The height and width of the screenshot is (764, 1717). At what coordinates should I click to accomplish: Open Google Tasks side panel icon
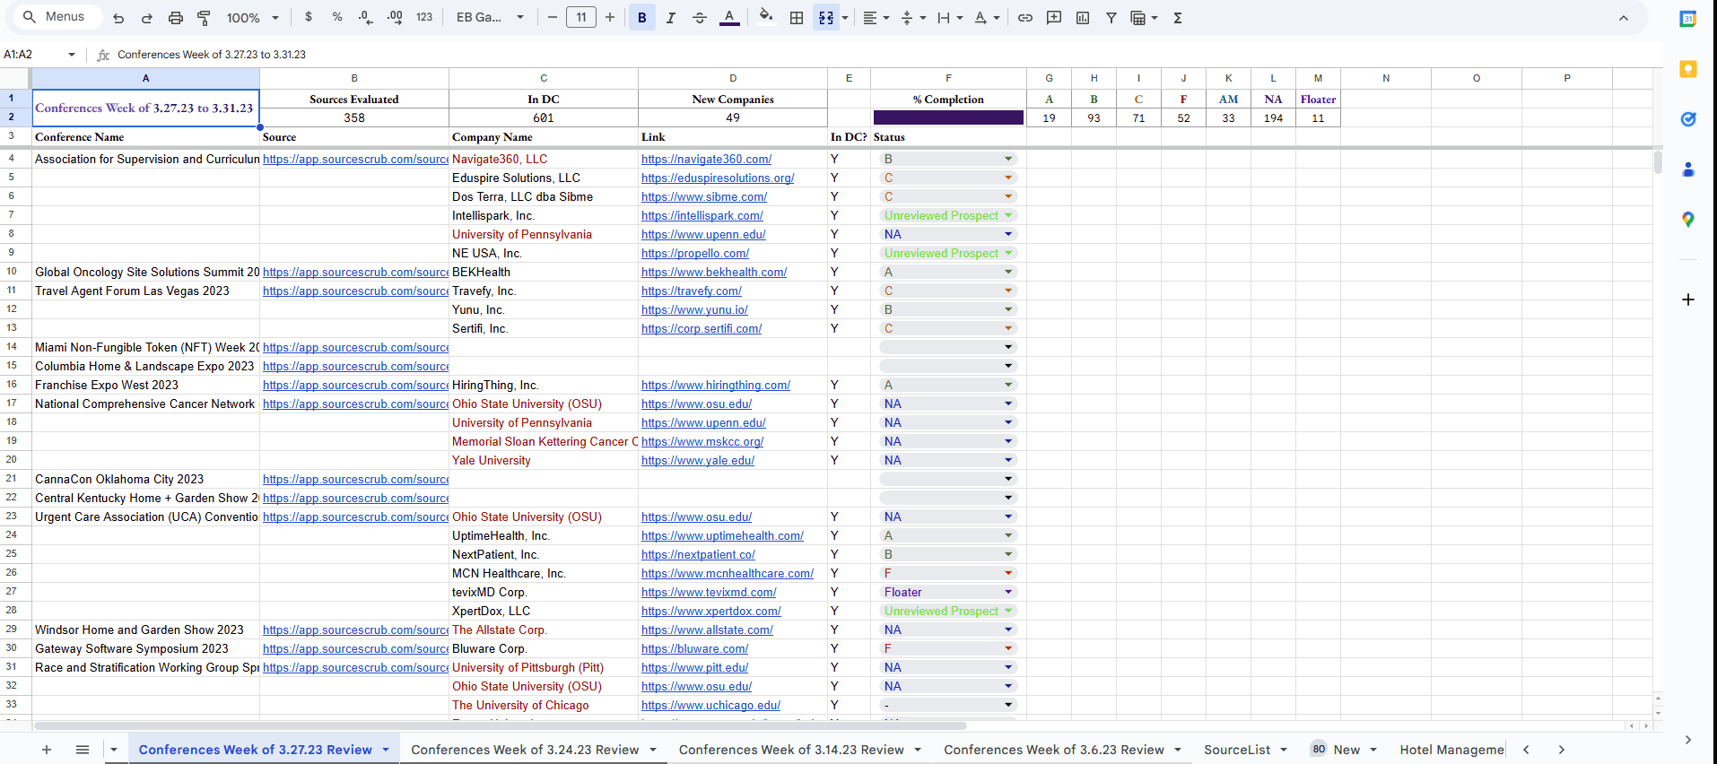(x=1688, y=119)
